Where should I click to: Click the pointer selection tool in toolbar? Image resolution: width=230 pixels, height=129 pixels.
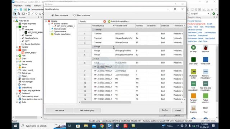click(x=15, y=14)
